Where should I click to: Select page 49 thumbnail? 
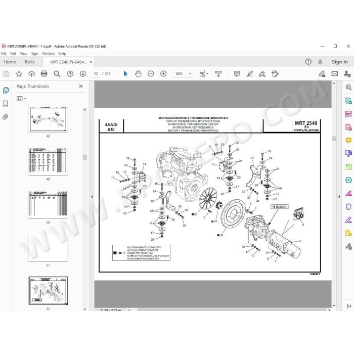(x=48, y=161)
